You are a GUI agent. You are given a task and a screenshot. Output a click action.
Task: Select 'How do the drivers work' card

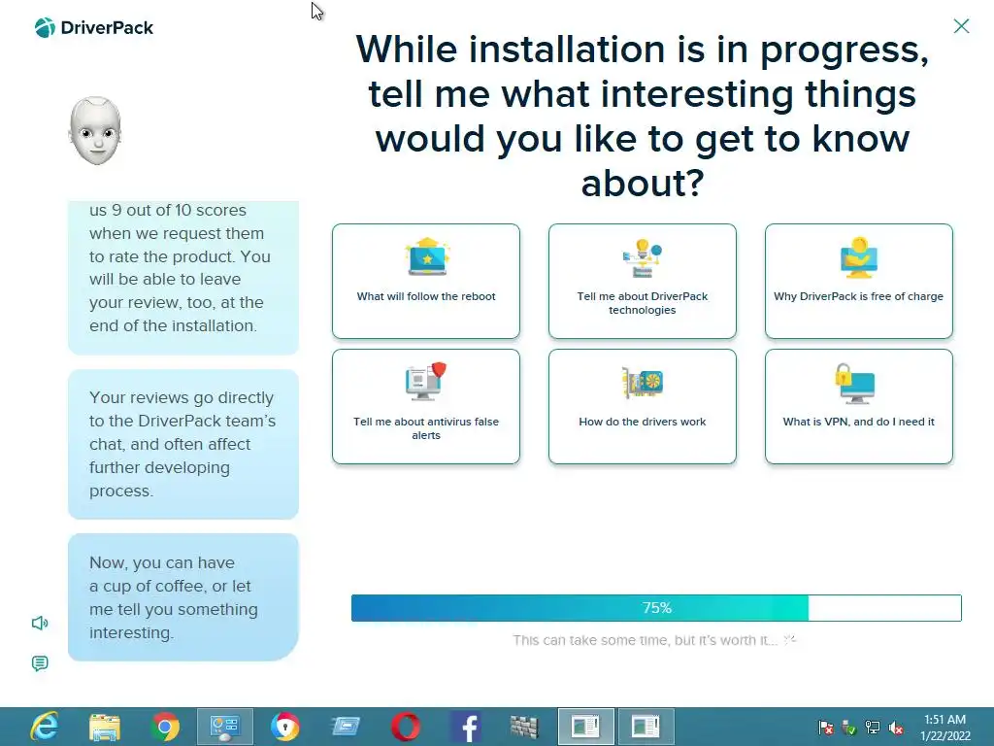click(x=643, y=407)
